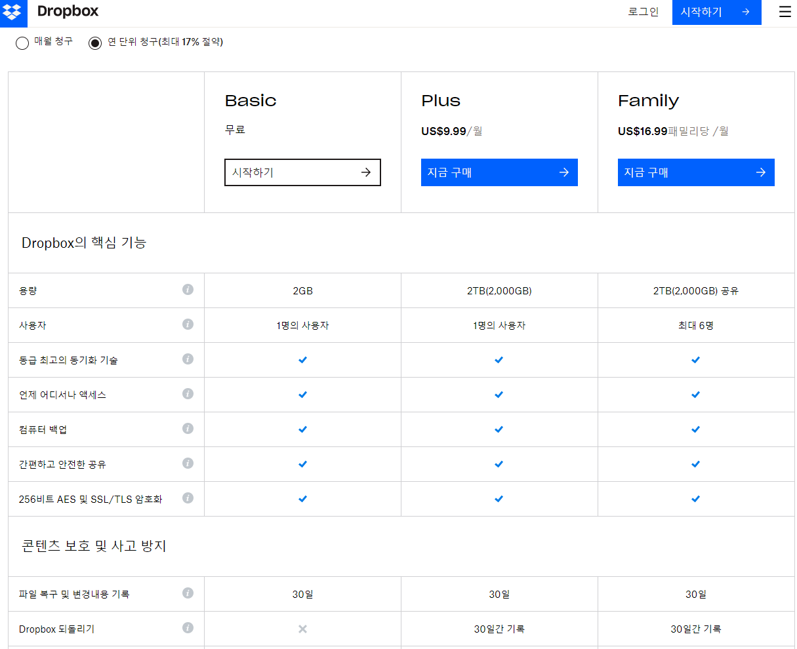
Task: Select 연 단위 청구 radio button
Action: tap(95, 43)
